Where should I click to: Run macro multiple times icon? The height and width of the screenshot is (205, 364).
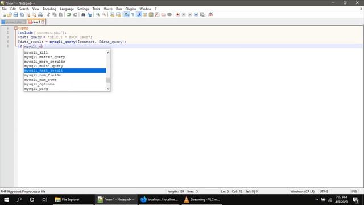(x=196, y=15)
